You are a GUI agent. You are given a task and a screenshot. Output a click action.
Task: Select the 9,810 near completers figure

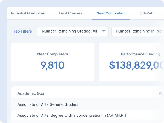click(52, 65)
